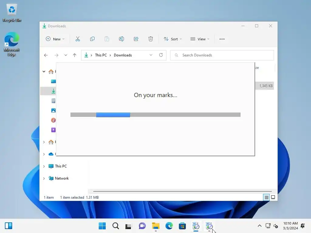Open the See more three-dots menu
This screenshot has width=311, height=233.
222,39
